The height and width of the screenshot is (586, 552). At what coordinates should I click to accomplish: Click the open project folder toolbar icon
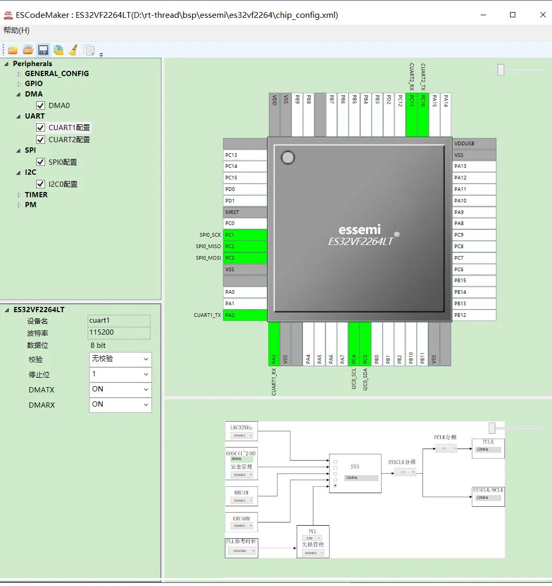(x=28, y=50)
